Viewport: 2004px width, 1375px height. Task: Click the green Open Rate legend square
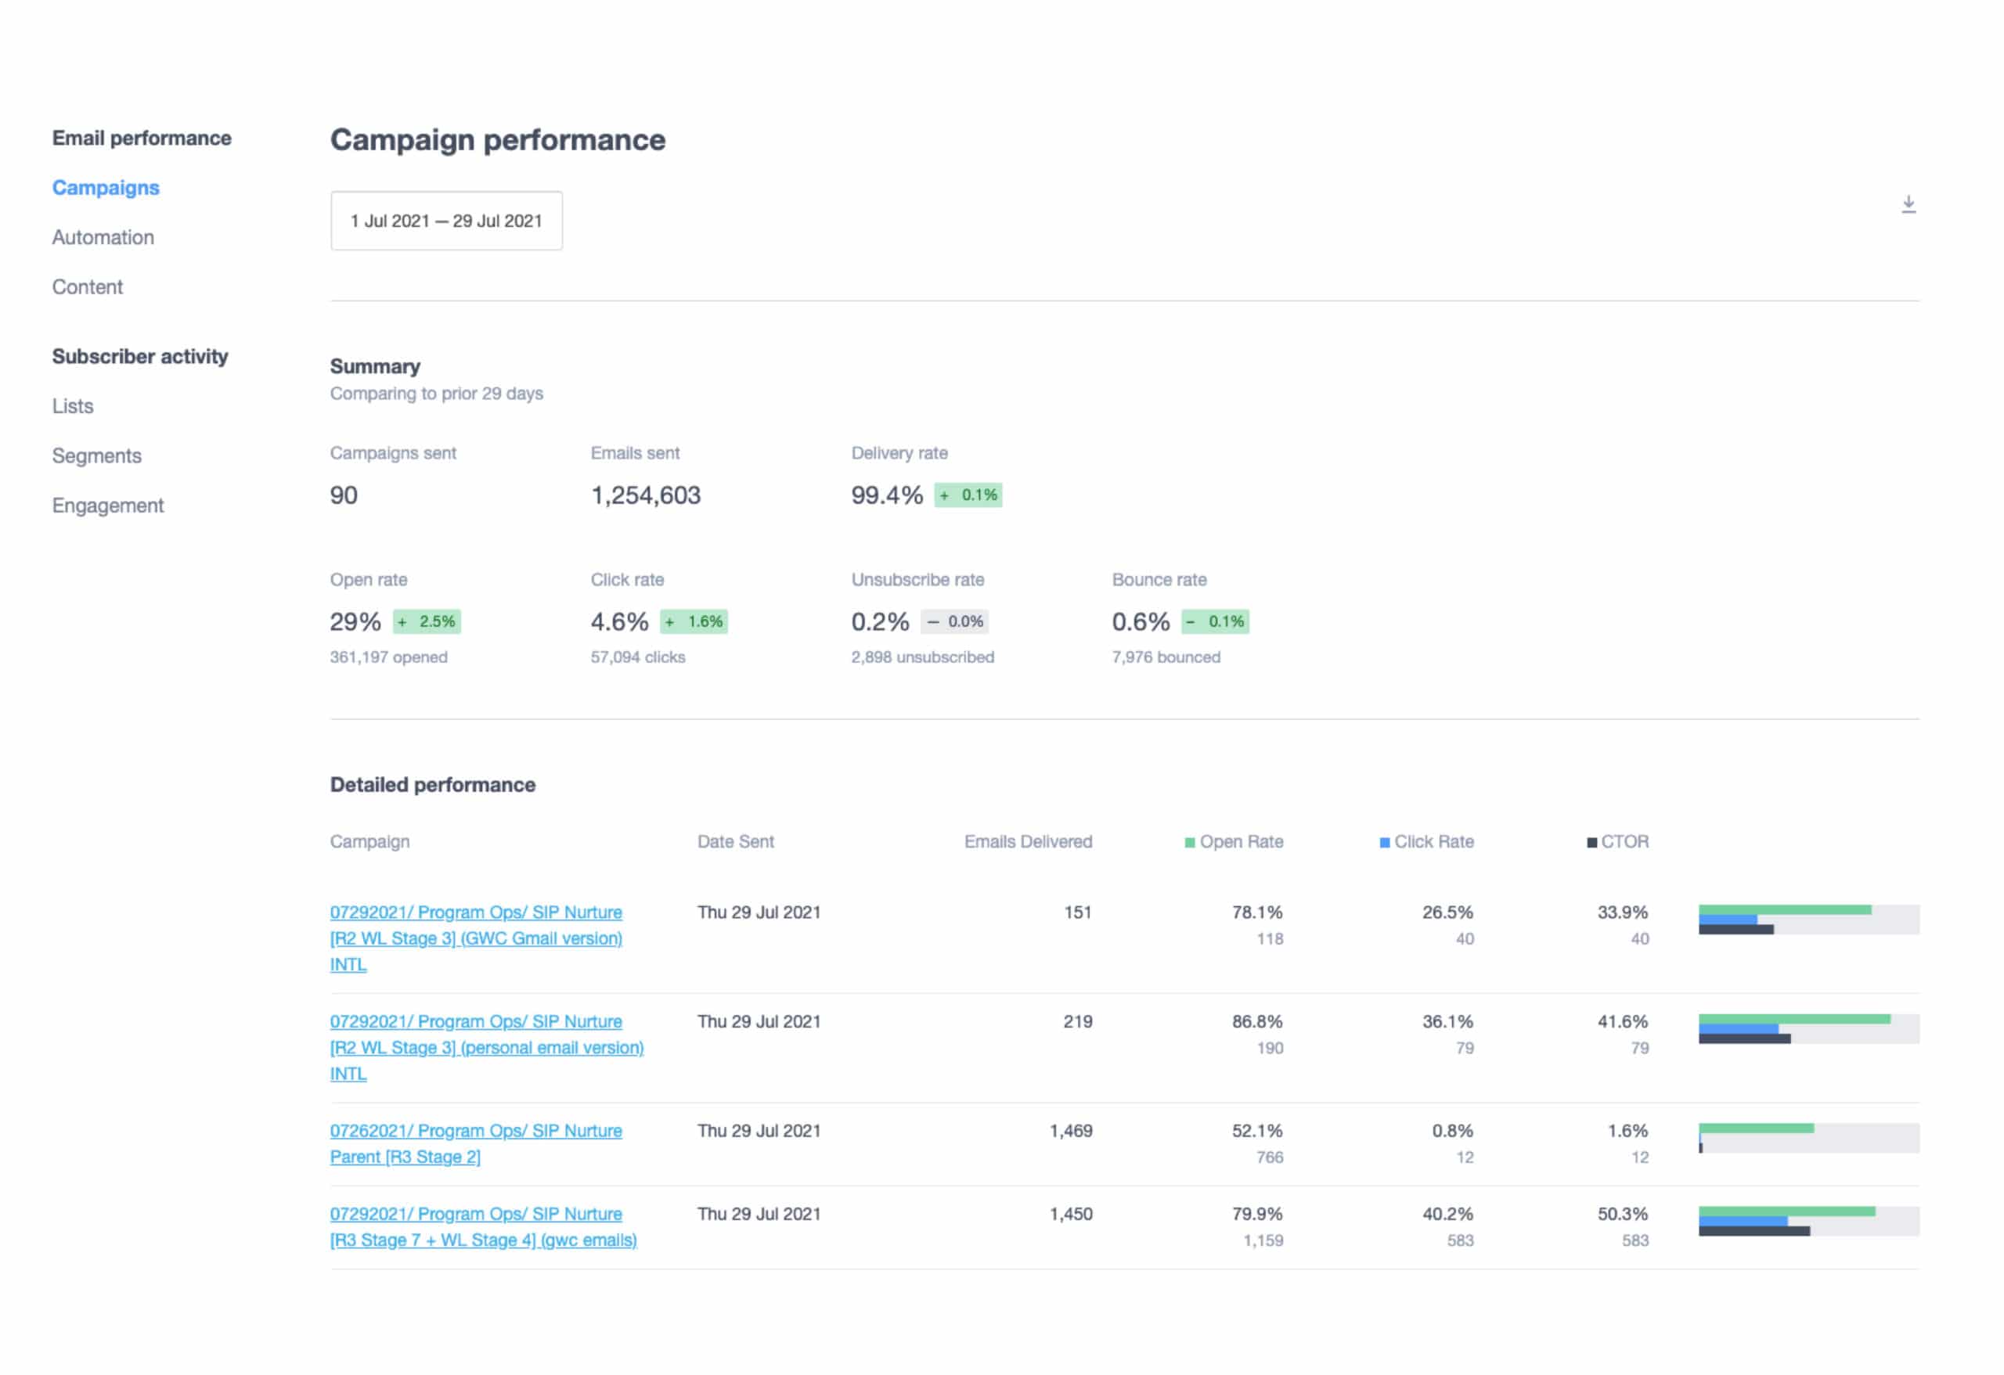pyautogui.click(x=1189, y=842)
